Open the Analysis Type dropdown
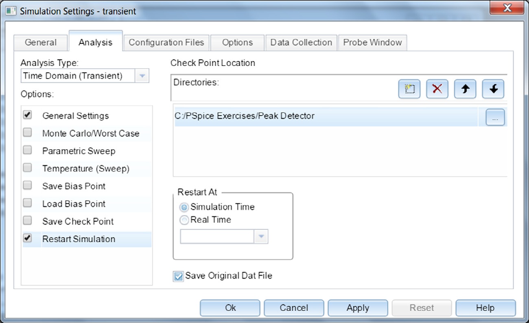The image size is (529, 323). [142, 76]
